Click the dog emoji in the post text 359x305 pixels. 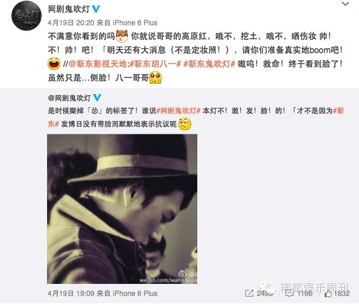tap(122, 36)
